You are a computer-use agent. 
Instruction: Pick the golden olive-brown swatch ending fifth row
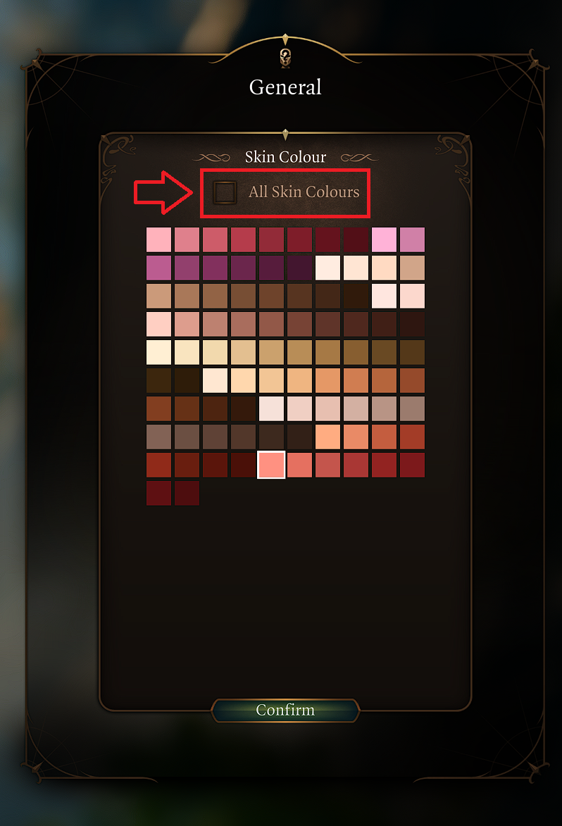[x=413, y=352]
